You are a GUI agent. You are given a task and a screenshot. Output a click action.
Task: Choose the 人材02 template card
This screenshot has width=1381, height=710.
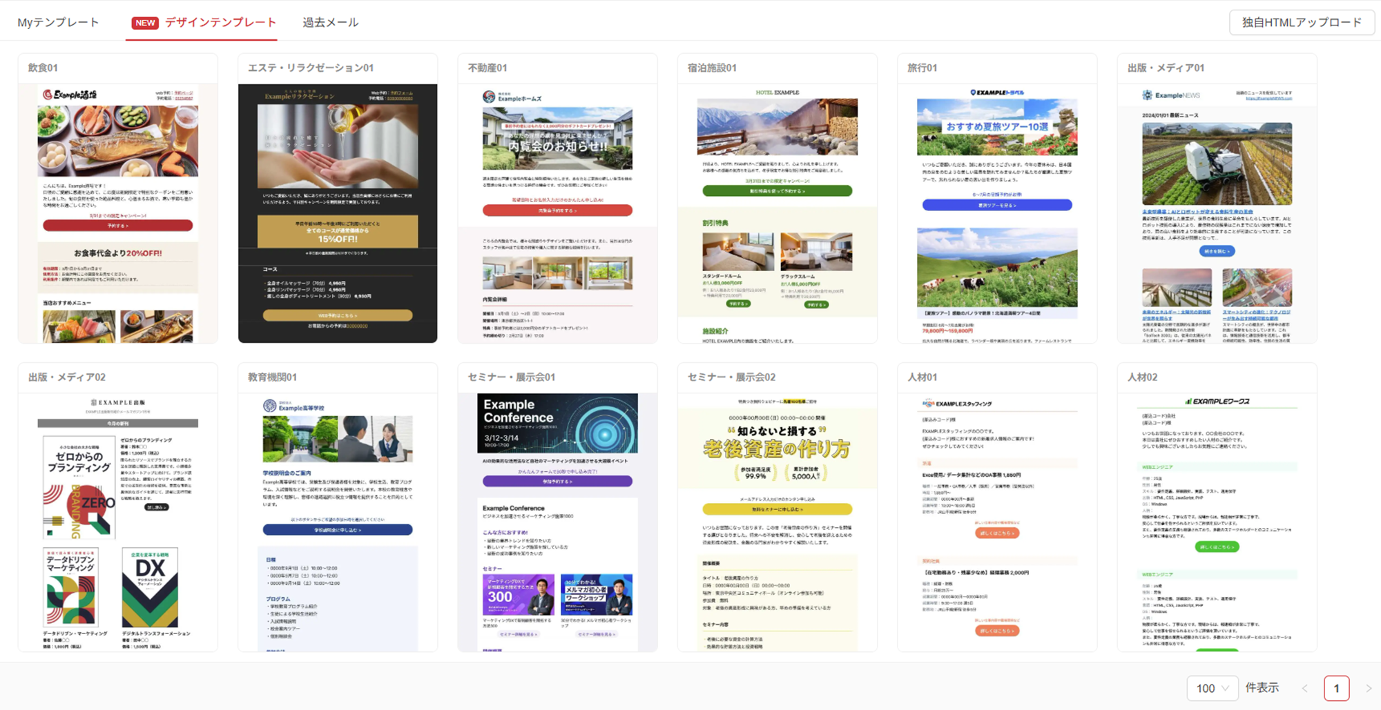1217,522
